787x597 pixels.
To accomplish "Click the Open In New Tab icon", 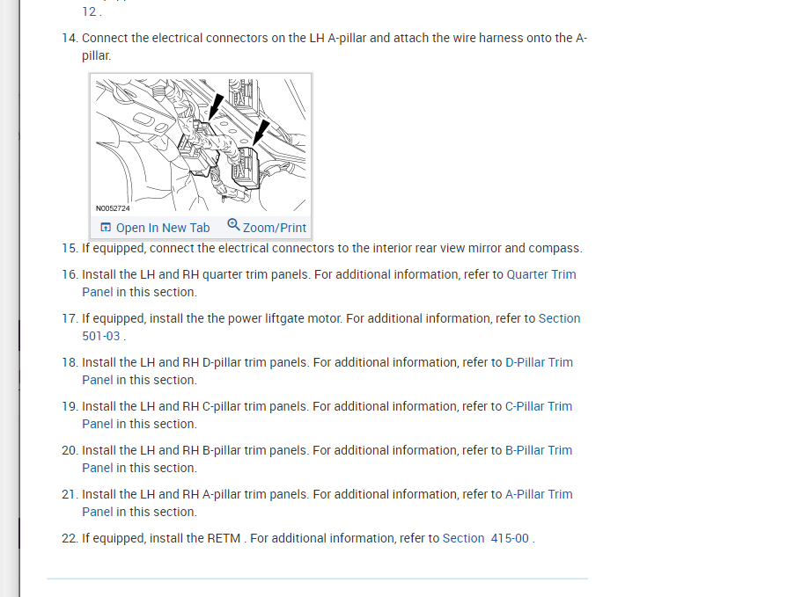I will 106,228.
